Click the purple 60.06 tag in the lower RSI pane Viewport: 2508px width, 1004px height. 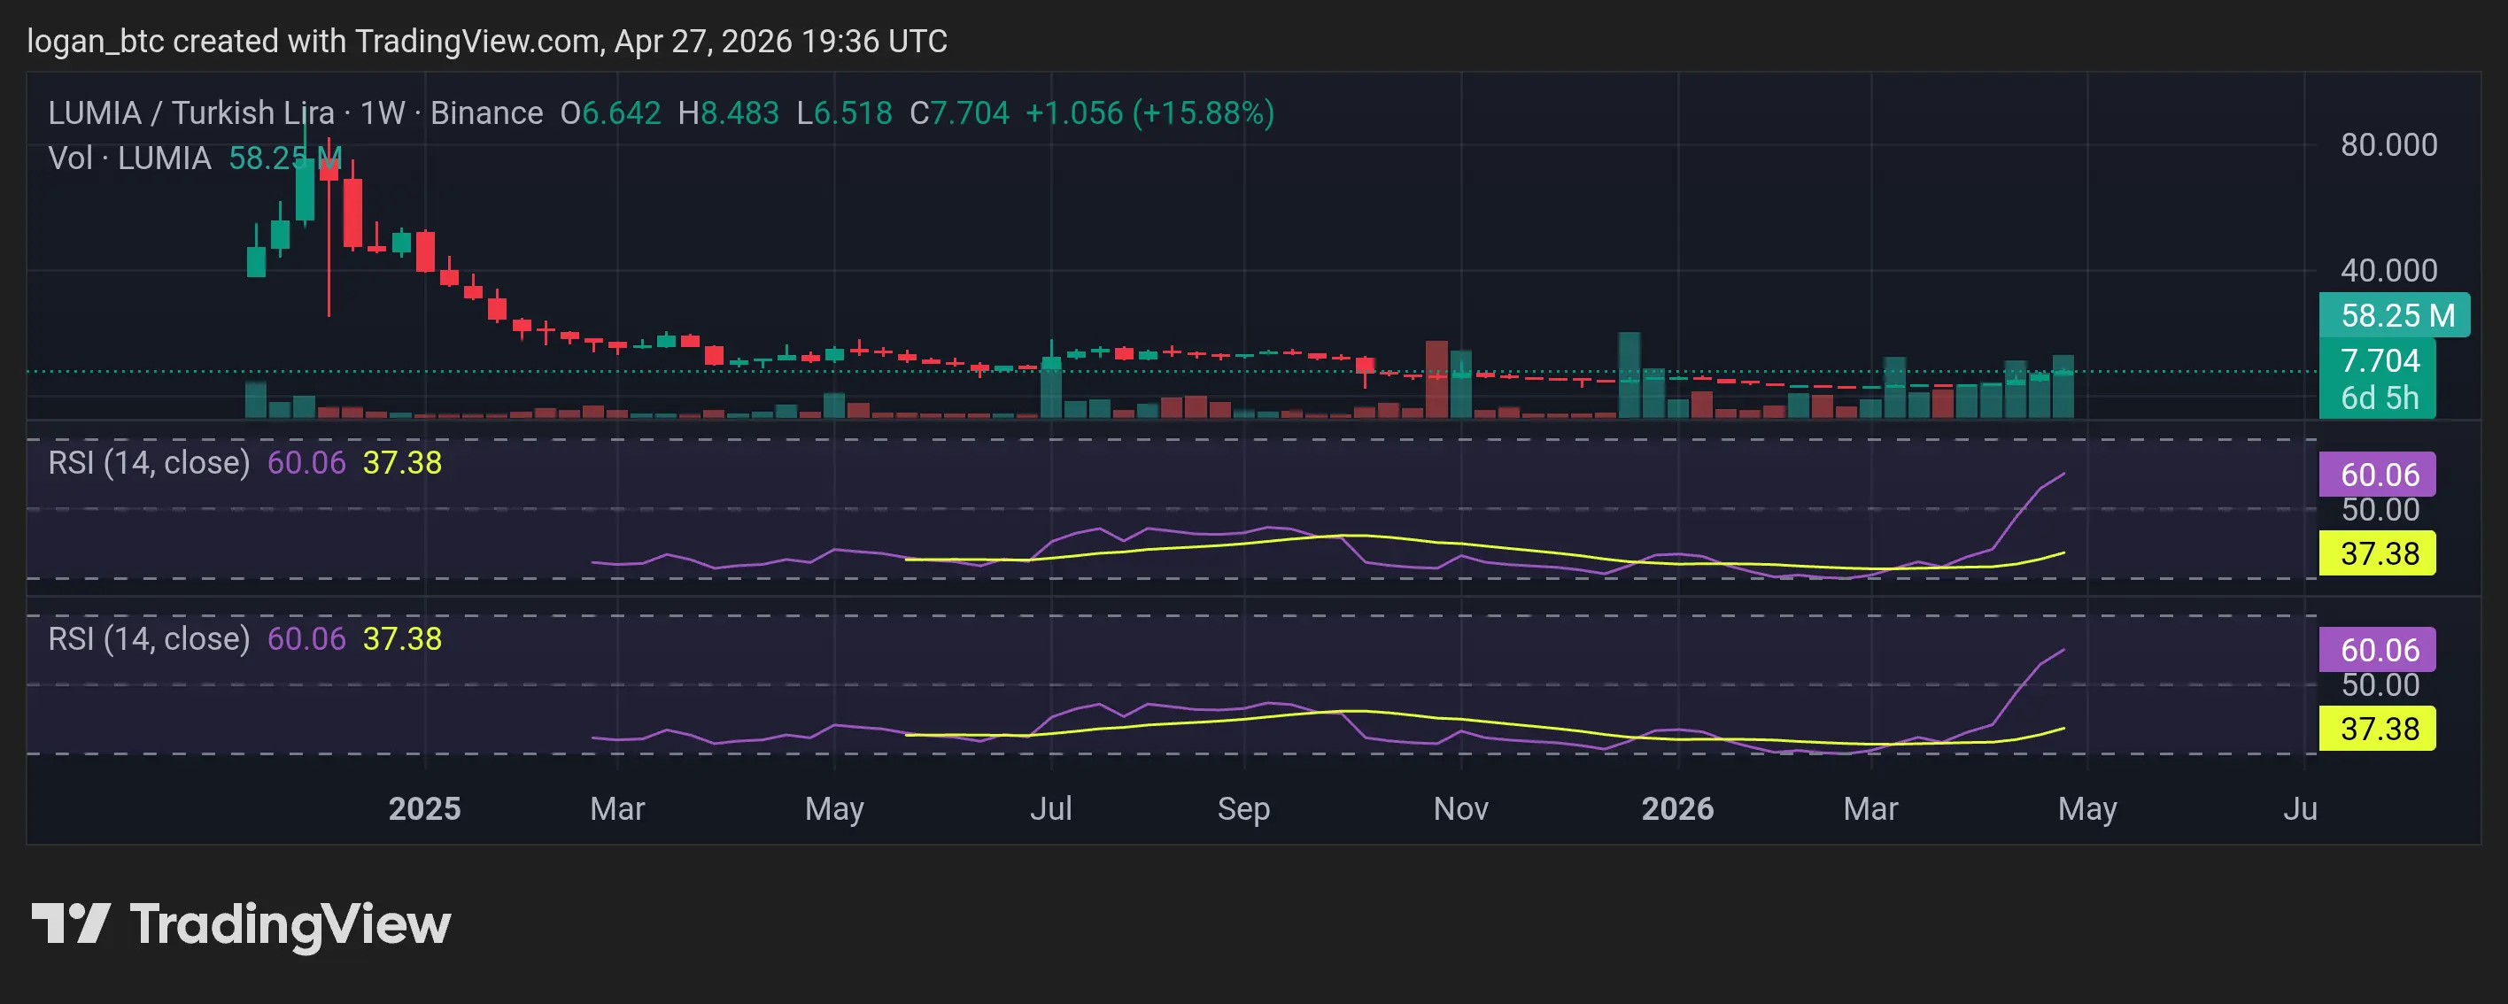coord(2379,650)
